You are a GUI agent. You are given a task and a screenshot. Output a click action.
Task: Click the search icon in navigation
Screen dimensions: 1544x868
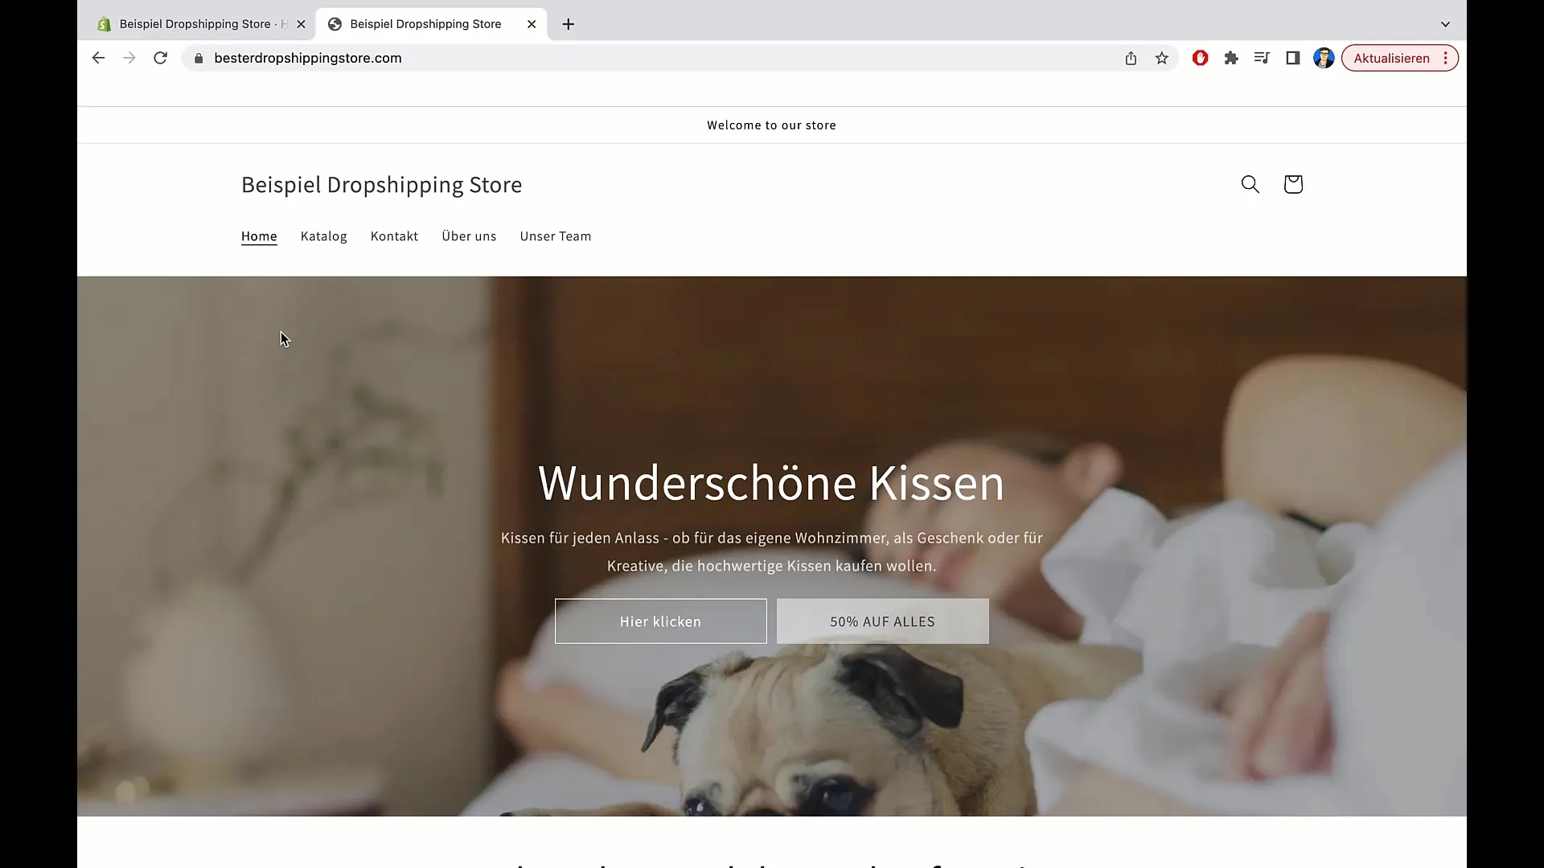click(x=1250, y=184)
